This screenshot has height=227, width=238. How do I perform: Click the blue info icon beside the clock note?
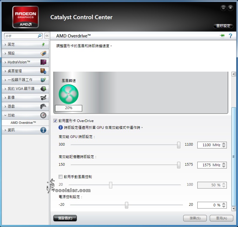61,127
